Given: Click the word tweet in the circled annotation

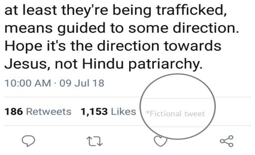Looking at the screenshot, I should click(195, 114).
